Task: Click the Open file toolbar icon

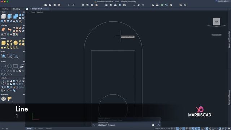Action: click(50, 5)
